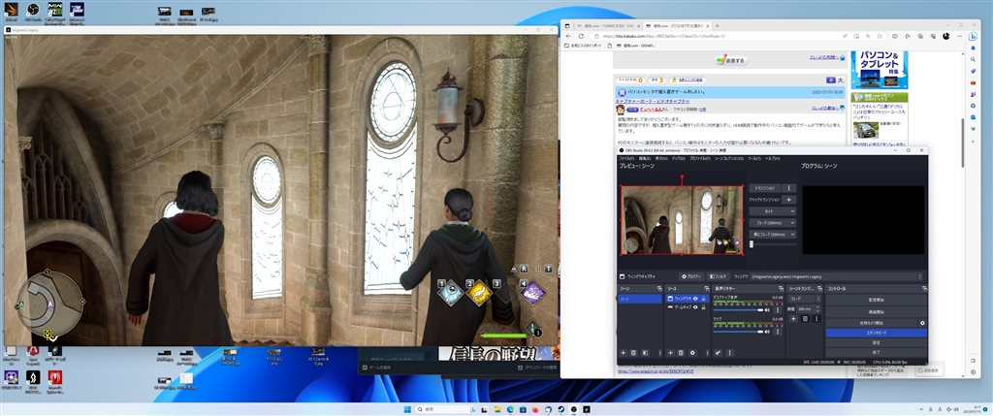The width and height of the screenshot is (993, 416).
Task: Open the Sources toolbar overflow three-dot menu
Action: pos(707,353)
